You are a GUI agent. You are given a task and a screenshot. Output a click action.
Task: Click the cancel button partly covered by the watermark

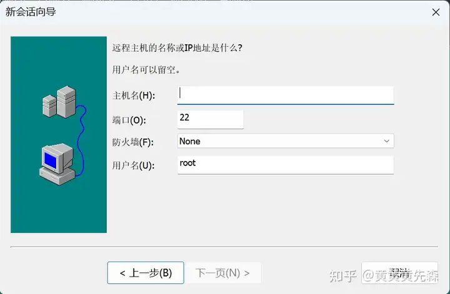coord(400,273)
